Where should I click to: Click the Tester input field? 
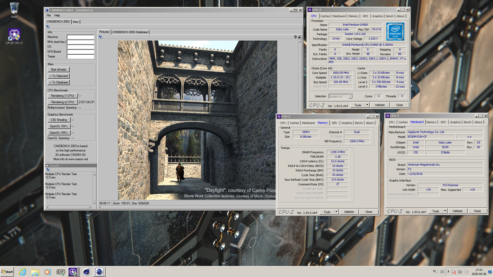tap(81, 56)
